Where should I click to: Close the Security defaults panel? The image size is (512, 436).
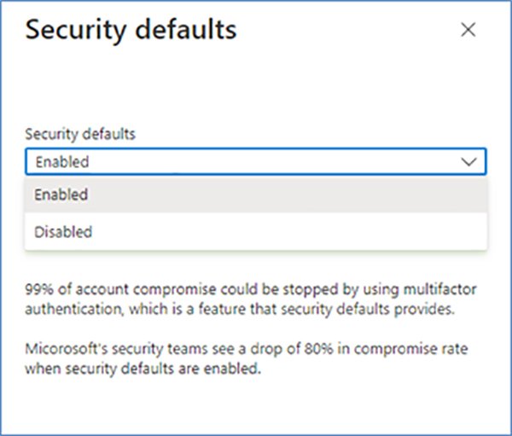point(468,30)
